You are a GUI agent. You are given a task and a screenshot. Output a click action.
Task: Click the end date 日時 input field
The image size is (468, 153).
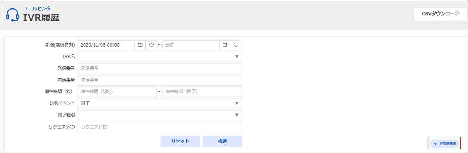pos(190,45)
